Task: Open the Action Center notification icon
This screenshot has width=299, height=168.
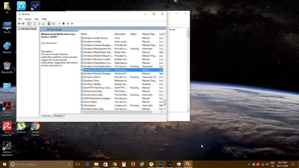Action: tap(293, 164)
